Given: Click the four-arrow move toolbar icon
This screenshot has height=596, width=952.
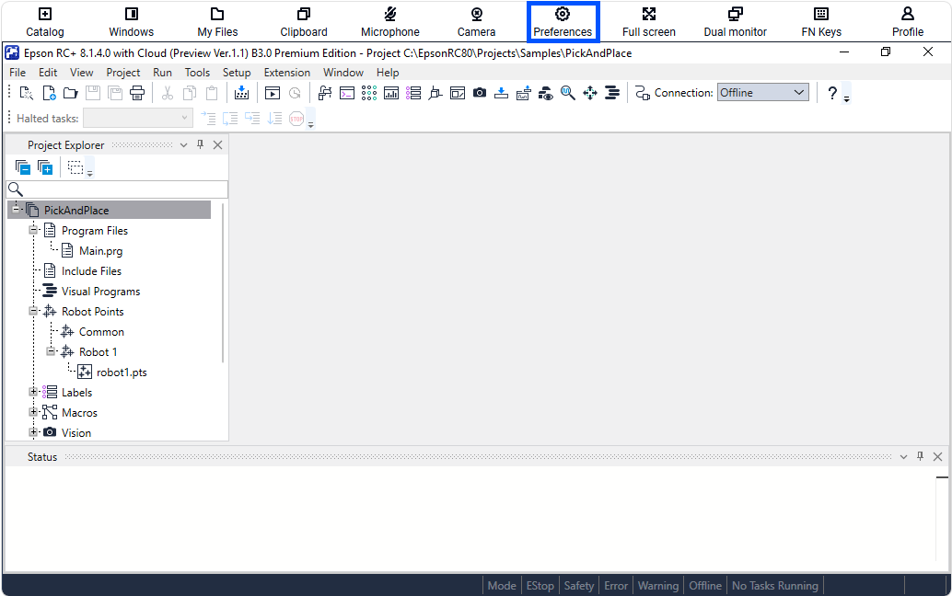Looking at the screenshot, I should click(590, 93).
